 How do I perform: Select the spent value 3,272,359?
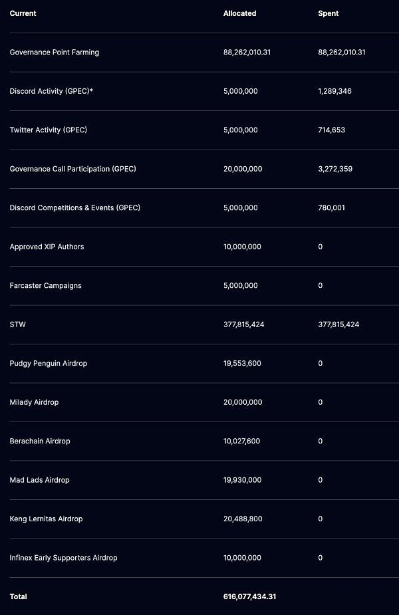click(x=335, y=169)
